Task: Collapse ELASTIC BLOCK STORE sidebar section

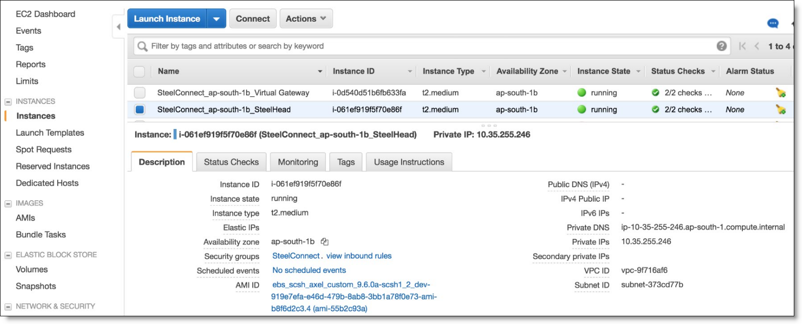Action: (x=8, y=255)
